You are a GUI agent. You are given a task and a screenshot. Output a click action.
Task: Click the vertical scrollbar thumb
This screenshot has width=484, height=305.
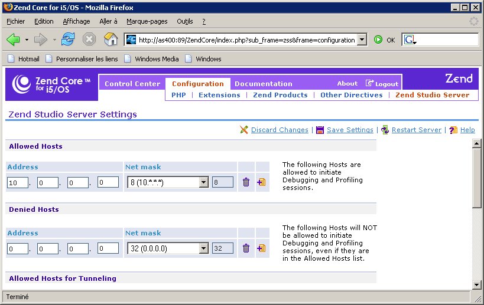(x=476, y=178)
